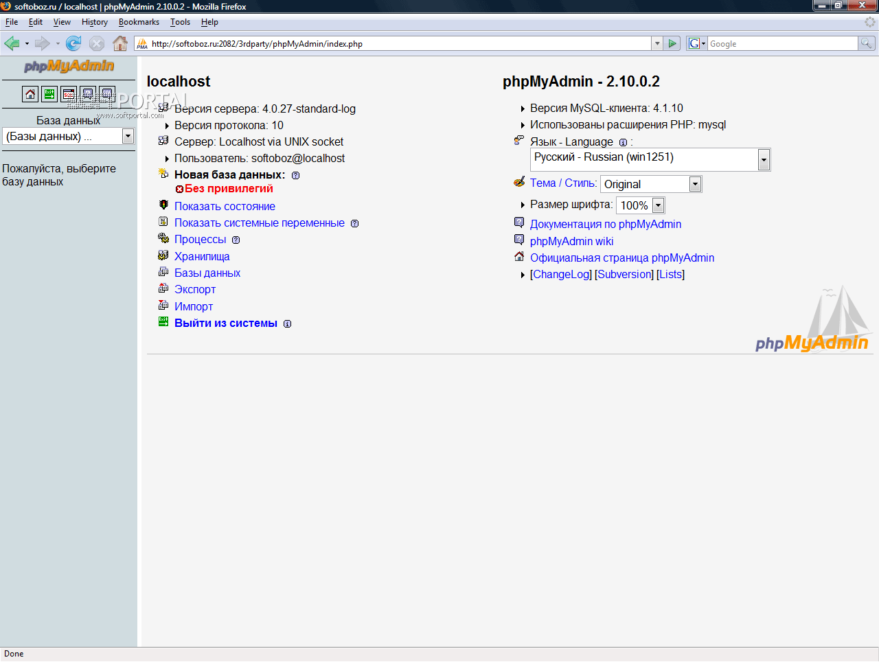Click the icon before Хранилища
This screenshot has height=662, width=879.
click(x=163, y=255)
